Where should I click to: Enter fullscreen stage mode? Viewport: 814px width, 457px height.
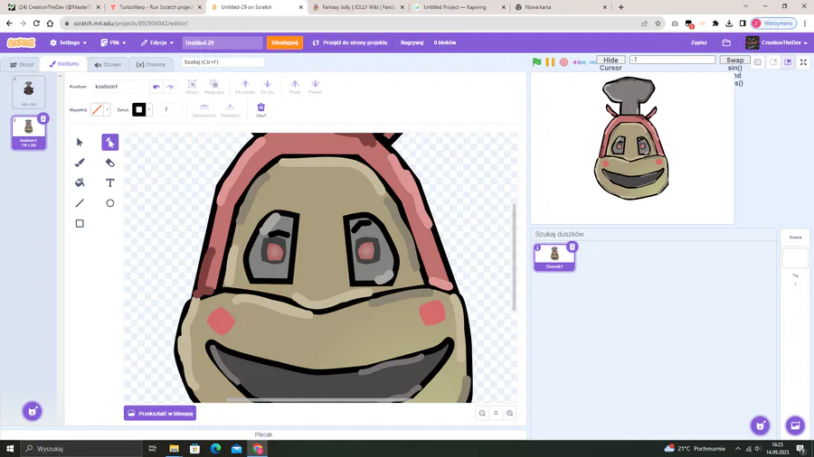tap(803, 62)
